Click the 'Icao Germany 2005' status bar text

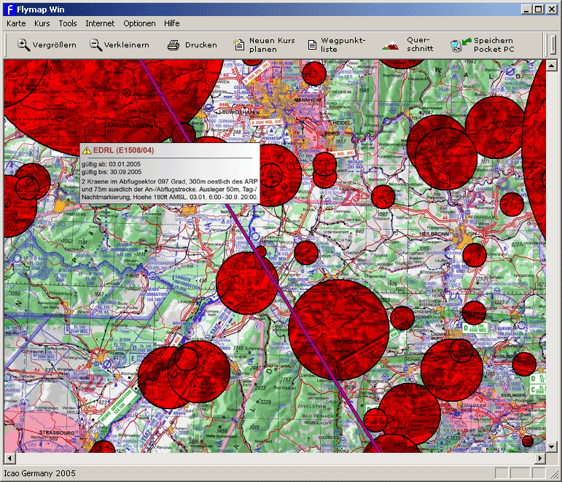click(40, 473)
